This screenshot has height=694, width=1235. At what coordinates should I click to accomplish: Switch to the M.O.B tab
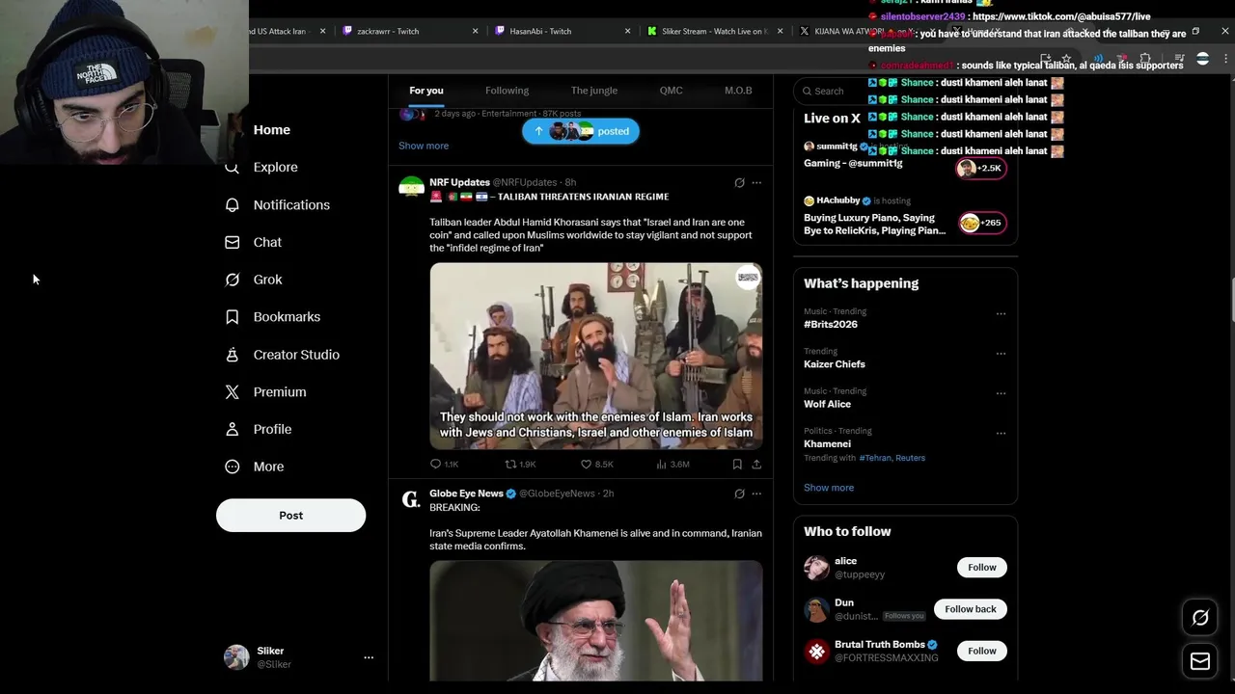point(738,91)
